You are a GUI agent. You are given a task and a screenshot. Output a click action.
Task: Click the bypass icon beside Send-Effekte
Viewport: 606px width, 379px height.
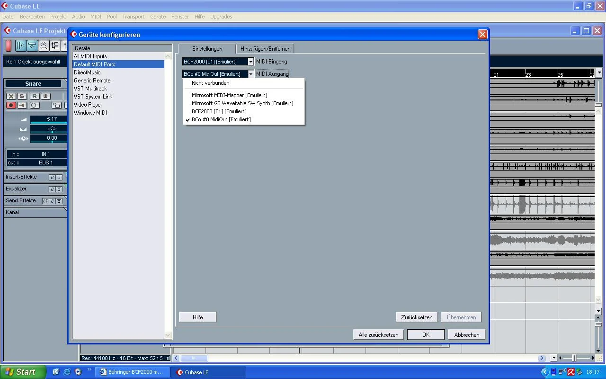[59, 201]
